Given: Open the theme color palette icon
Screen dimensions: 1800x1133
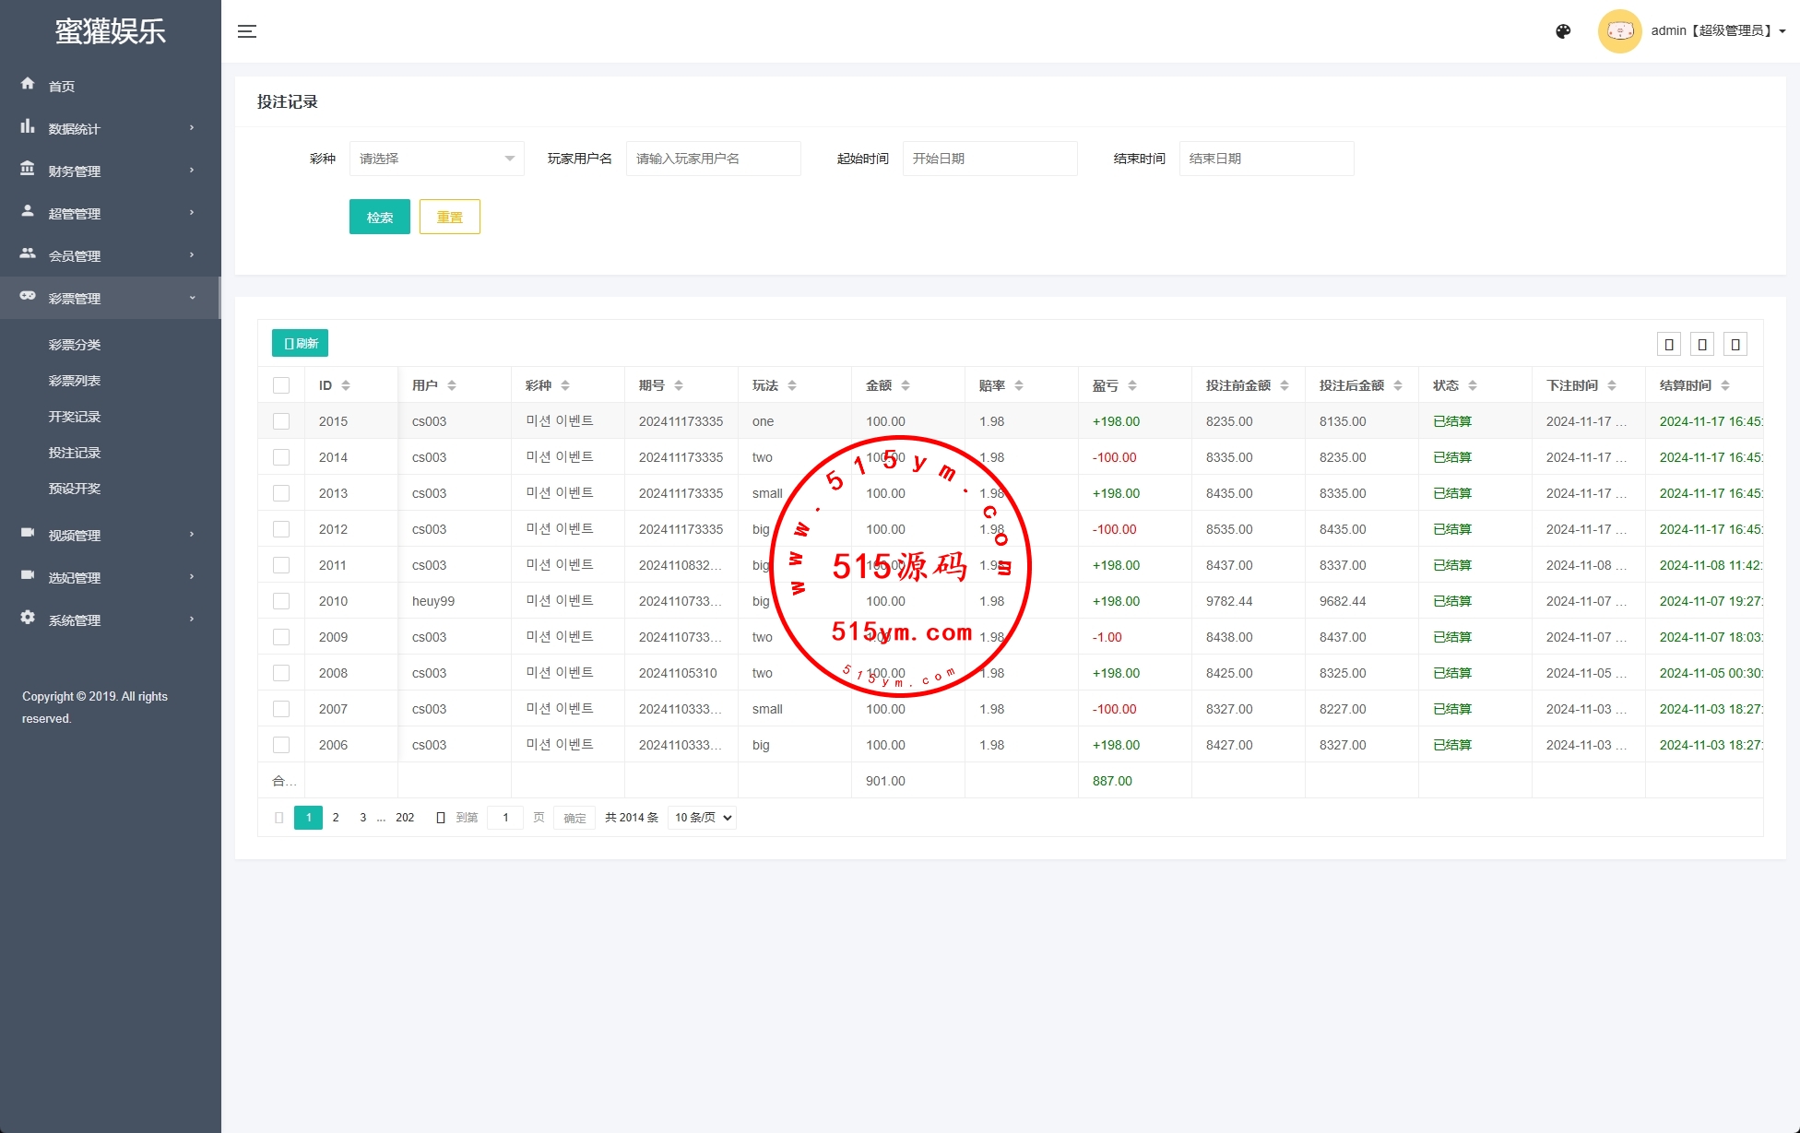Looking at the screenshot, I should point(1563,31).
